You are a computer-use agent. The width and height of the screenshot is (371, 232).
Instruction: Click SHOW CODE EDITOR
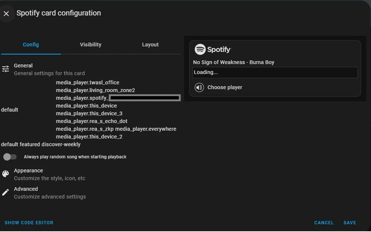(28, 222)
